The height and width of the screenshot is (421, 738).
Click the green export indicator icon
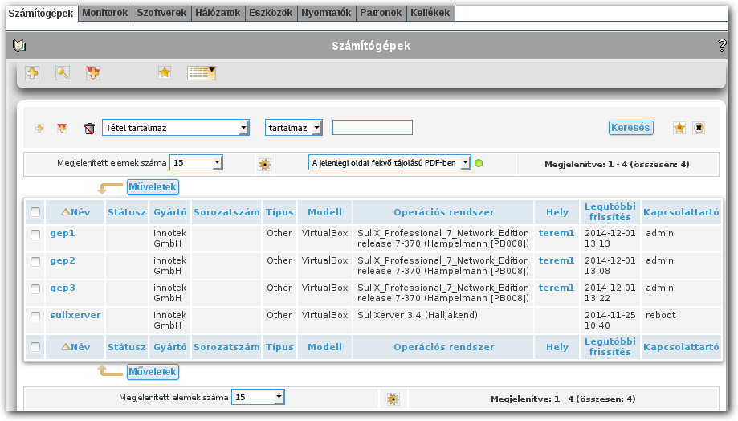point(479,163)
